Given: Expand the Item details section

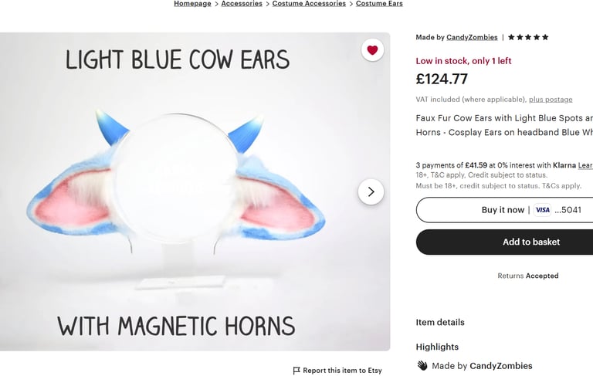Looking at the screenshot, I should coord(440,322).
